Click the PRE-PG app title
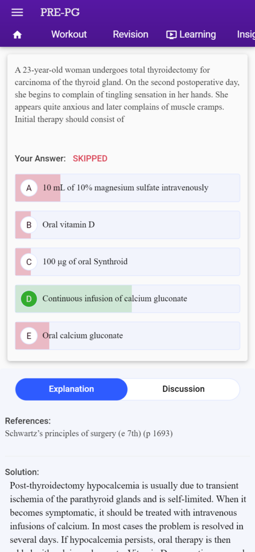The height and width of the screenshot is (552, 255). coord(60,12)
